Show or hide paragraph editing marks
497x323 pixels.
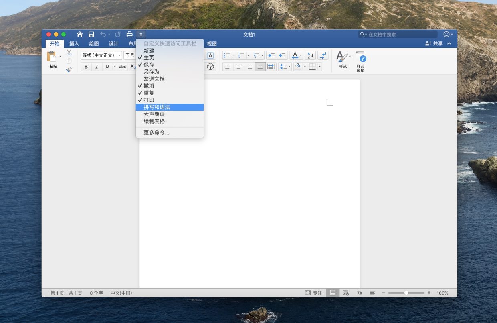coord(323,55)
